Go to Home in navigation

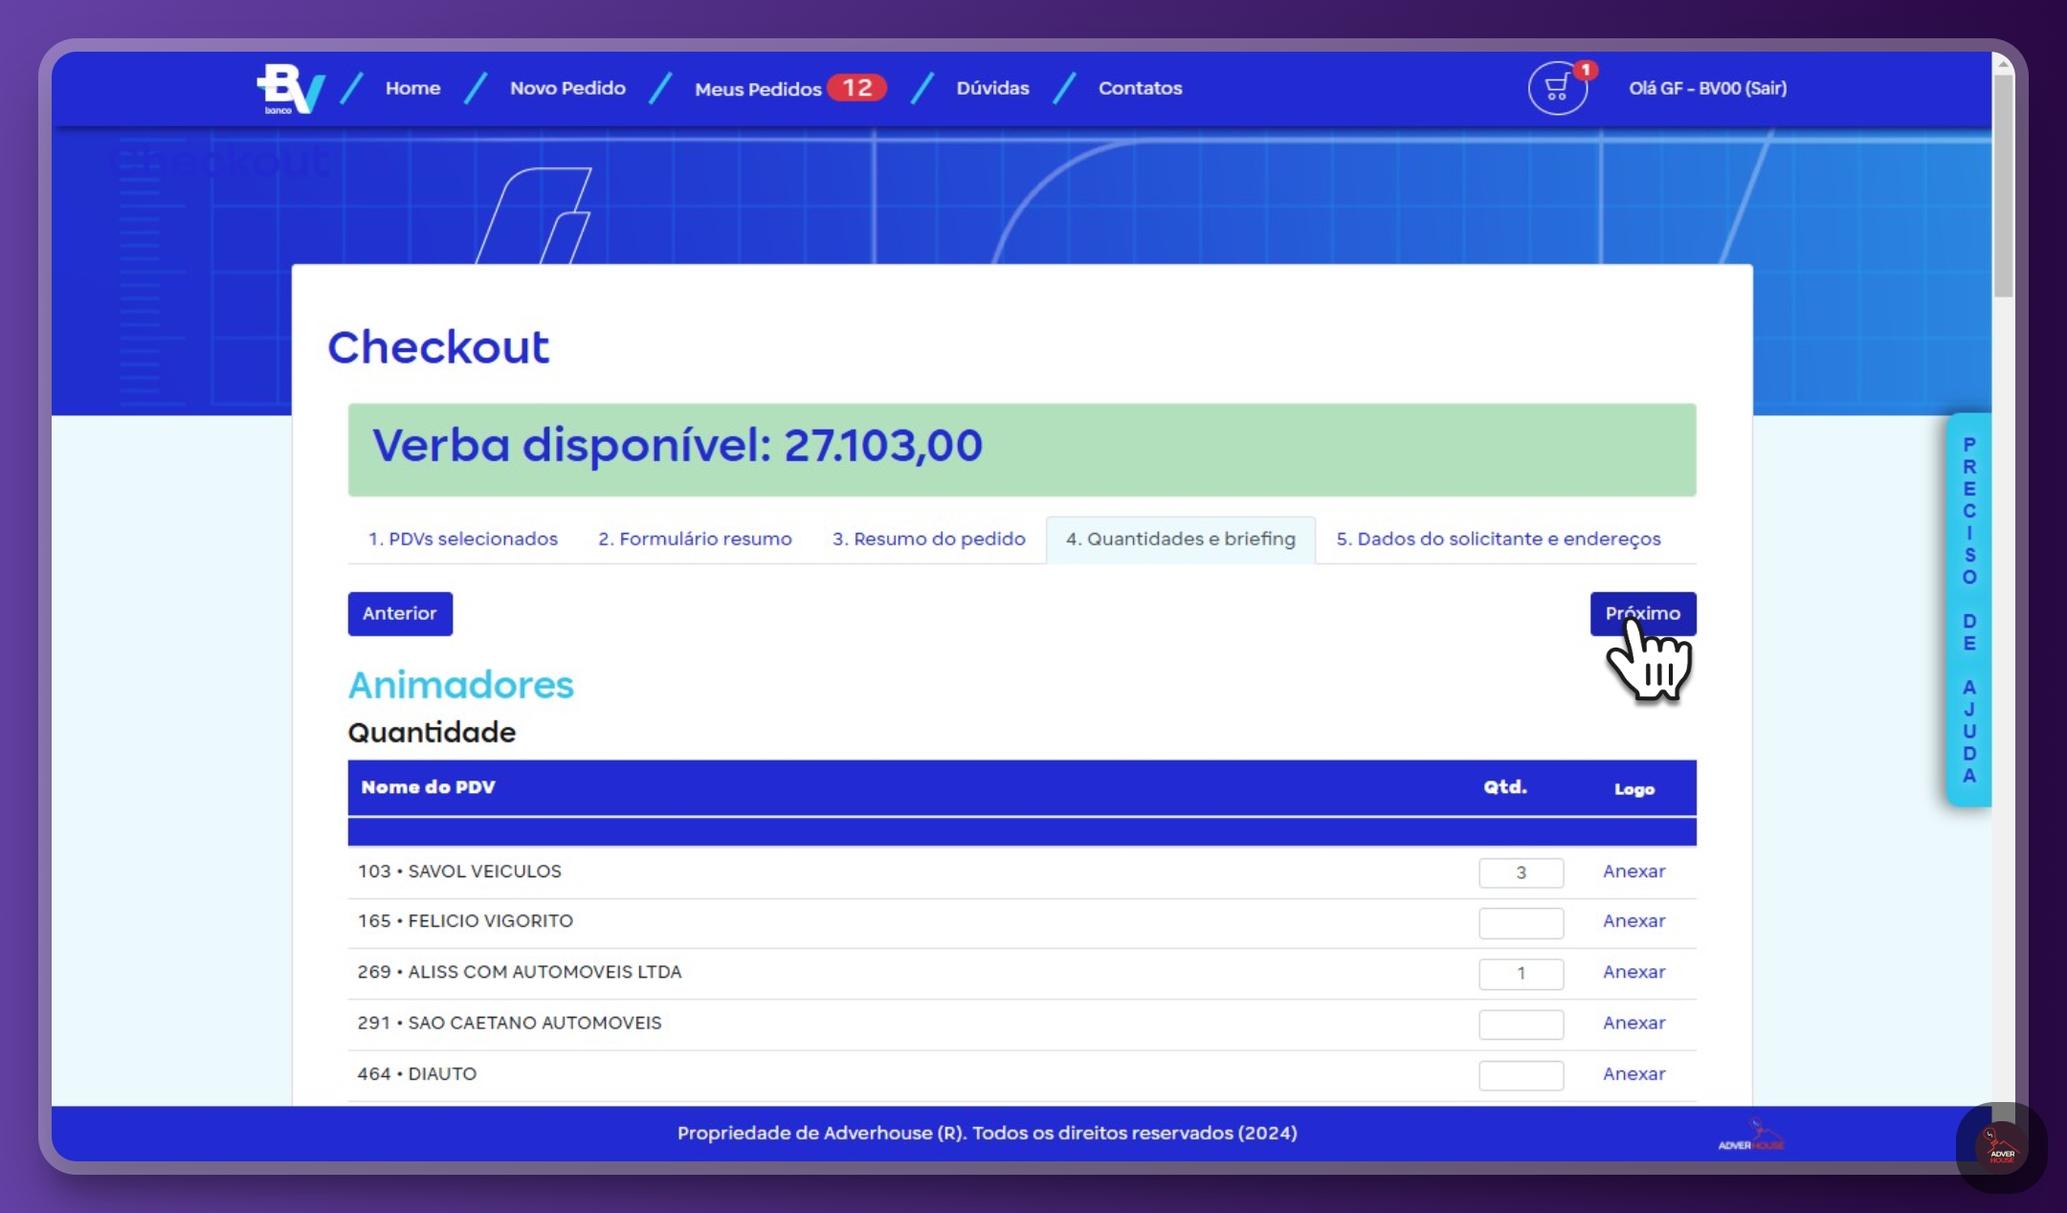pyautogui.click(x=412, y=88)
